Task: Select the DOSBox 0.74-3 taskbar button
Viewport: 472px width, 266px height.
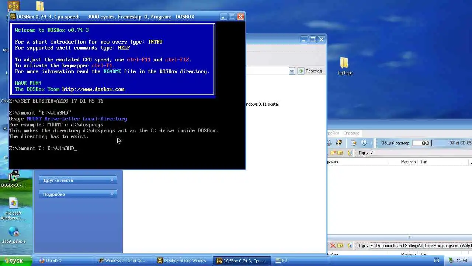Action: coord(242,260)
